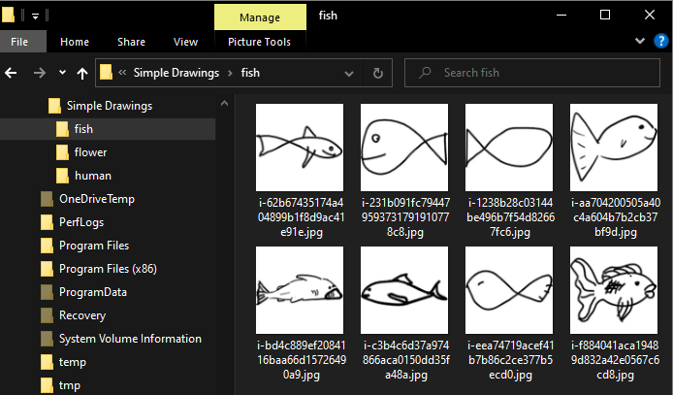
Task: Open the File menu
Action: click(21, 42)
